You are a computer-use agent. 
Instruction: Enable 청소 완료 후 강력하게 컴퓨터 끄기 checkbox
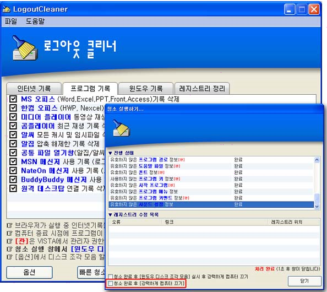tap(111, 283)
